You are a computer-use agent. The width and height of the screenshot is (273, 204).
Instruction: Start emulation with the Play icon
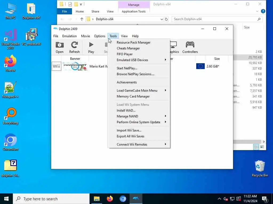pyautogui.click(x=91, y=47)
